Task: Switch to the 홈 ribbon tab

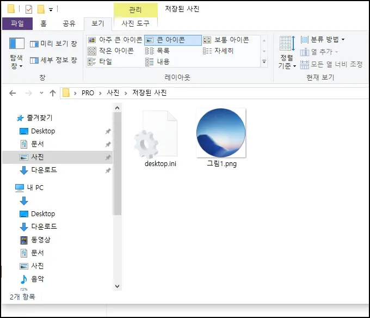Action: click(x=44, y=23)
